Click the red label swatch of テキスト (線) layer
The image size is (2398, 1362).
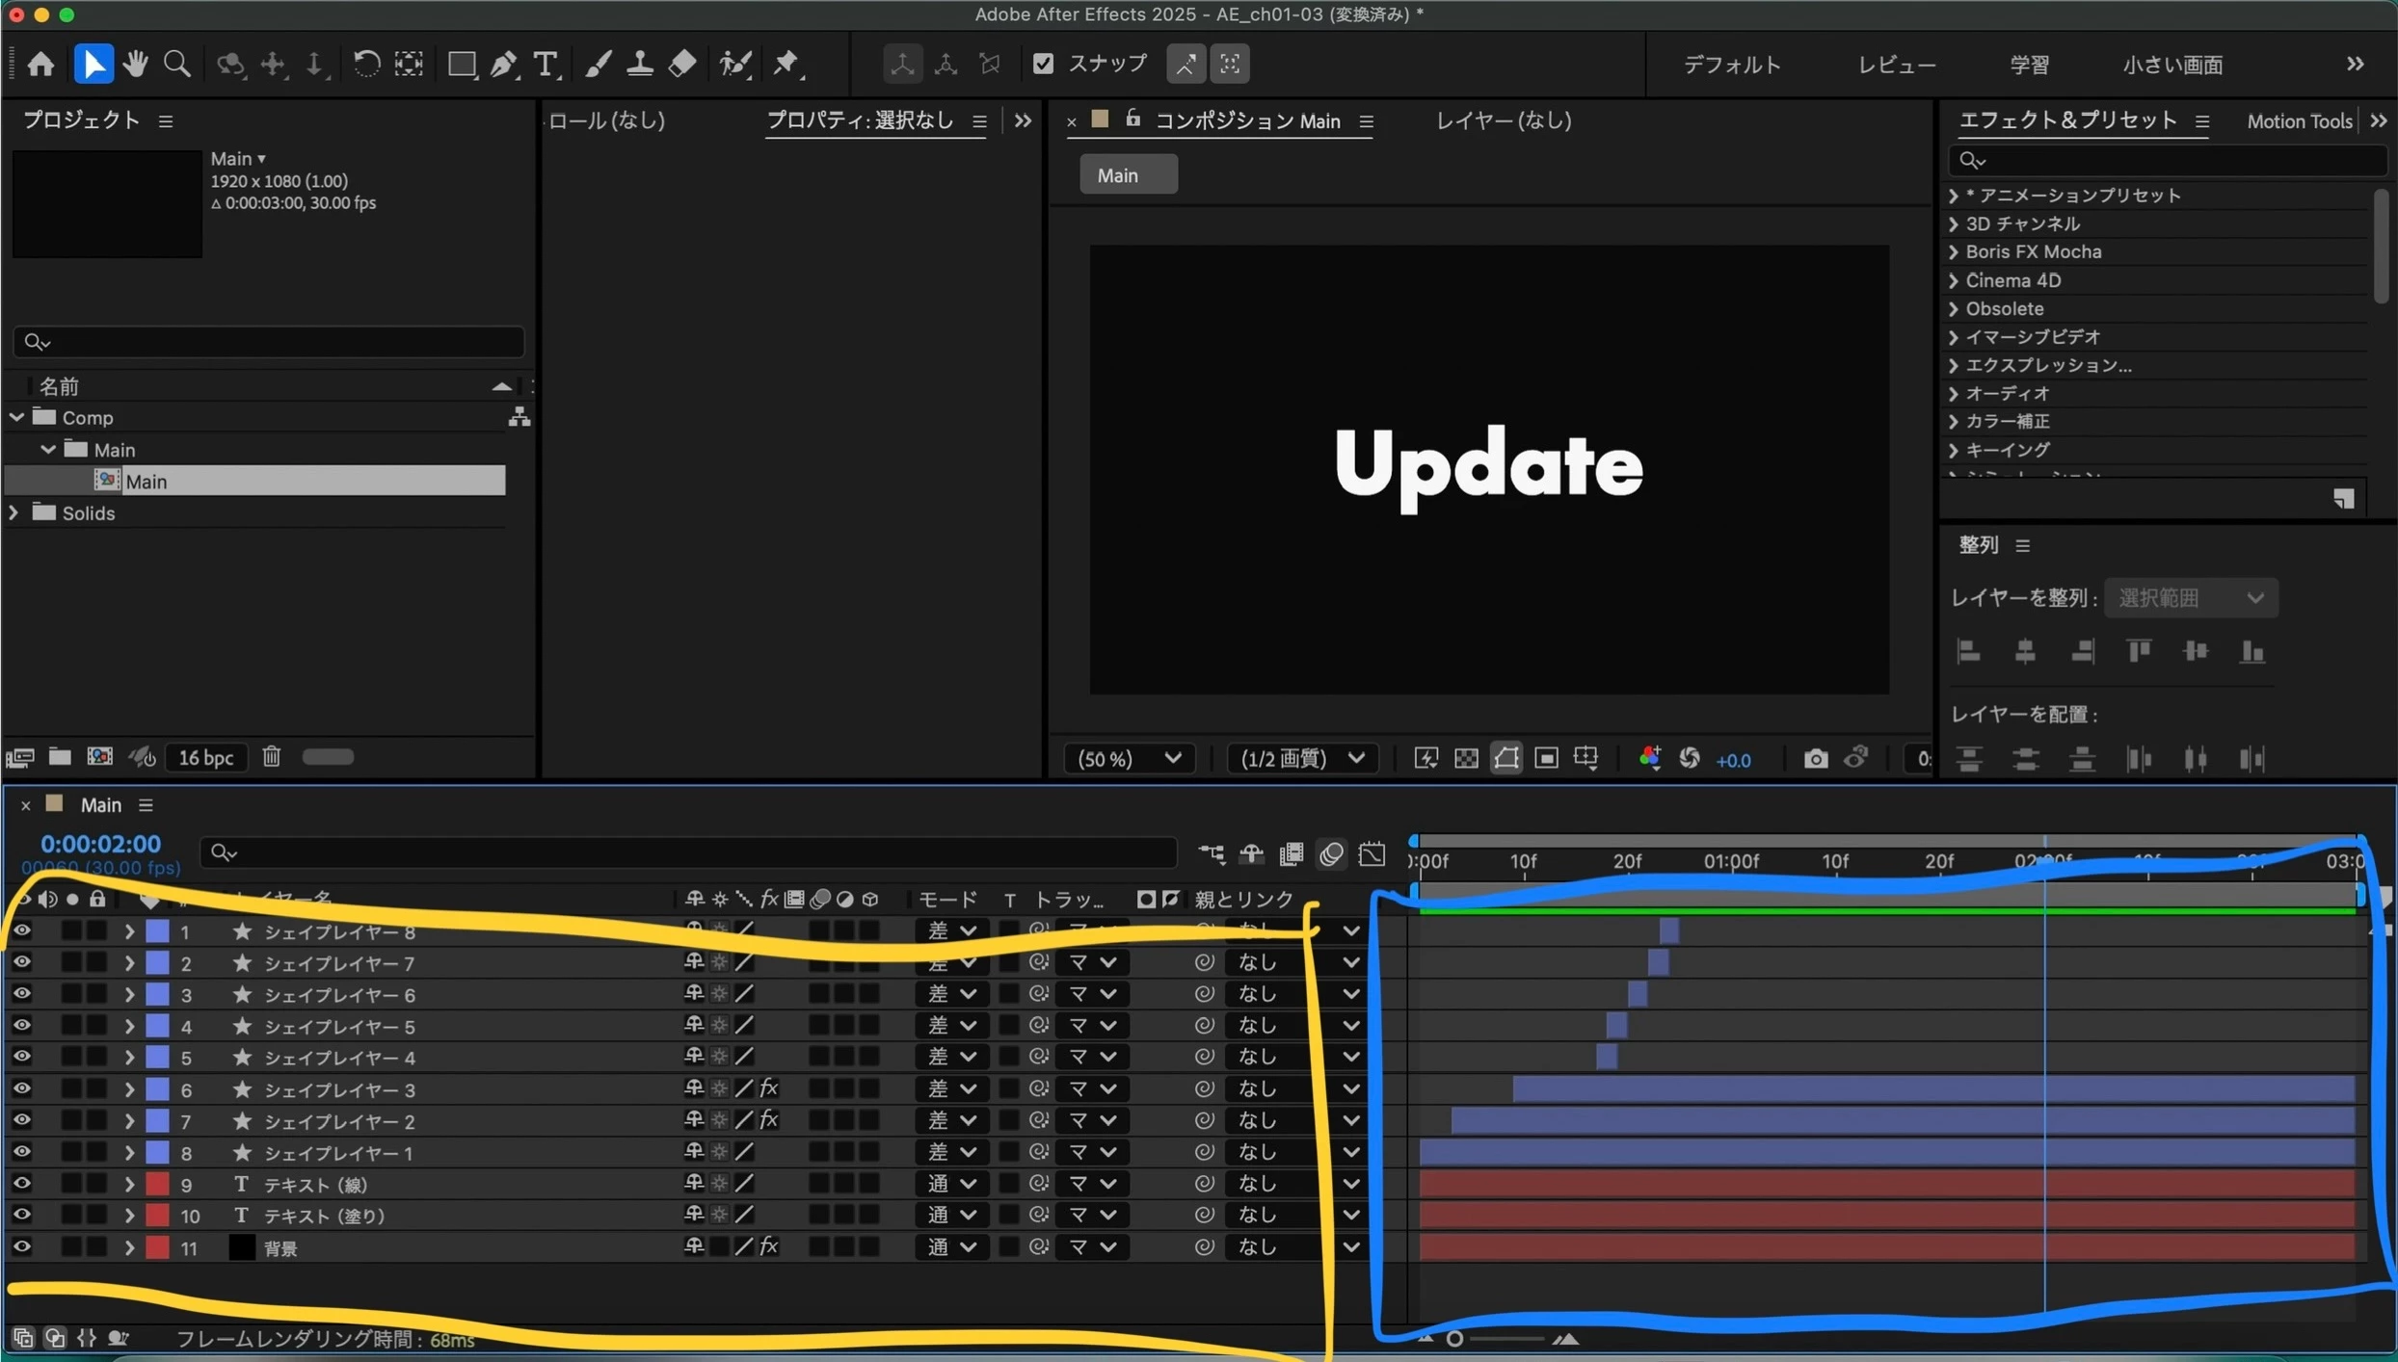point(157,1184)
